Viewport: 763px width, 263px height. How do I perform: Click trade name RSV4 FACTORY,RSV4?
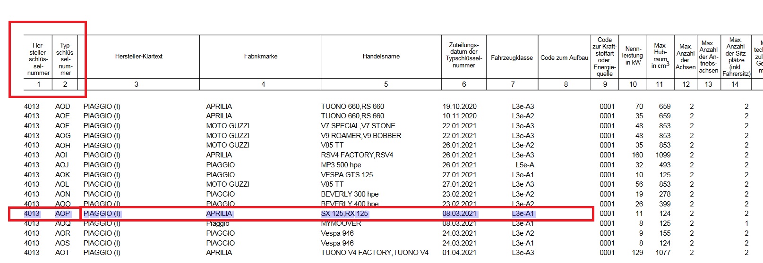(x=357, y=155)
